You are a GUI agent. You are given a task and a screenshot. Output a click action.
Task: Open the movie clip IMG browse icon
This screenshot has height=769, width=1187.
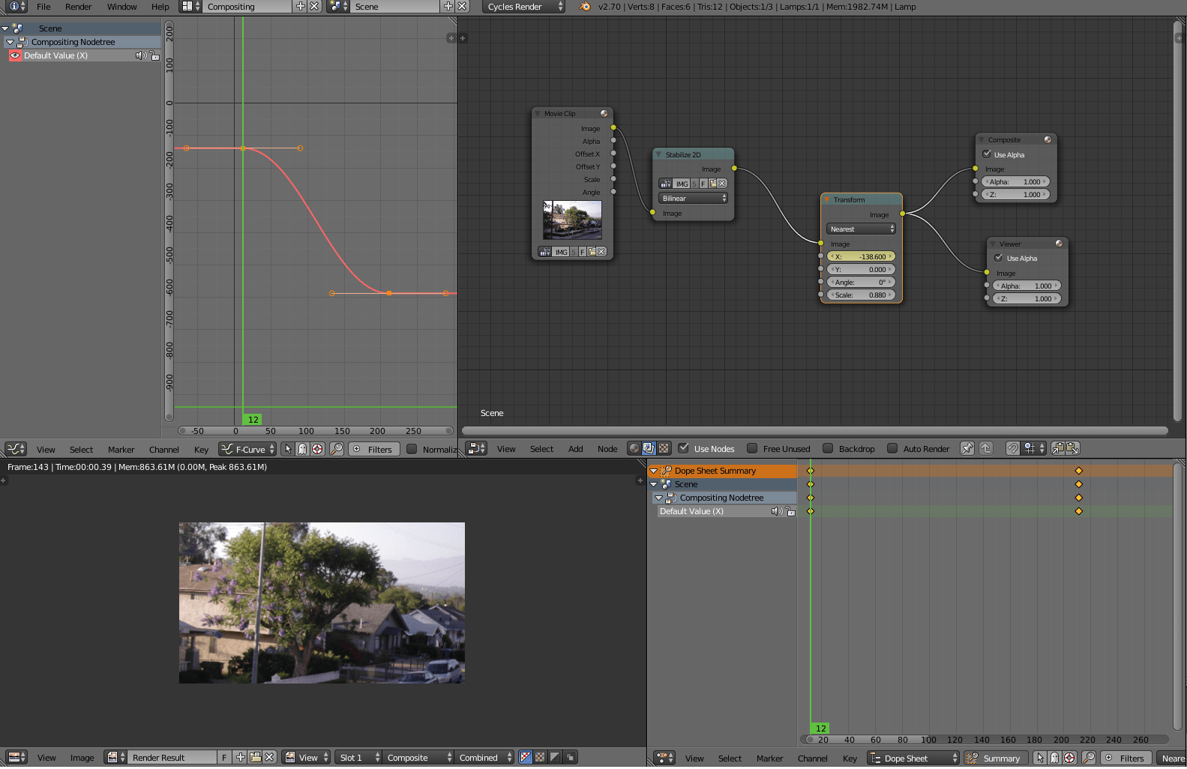click(x=545, y=253)
